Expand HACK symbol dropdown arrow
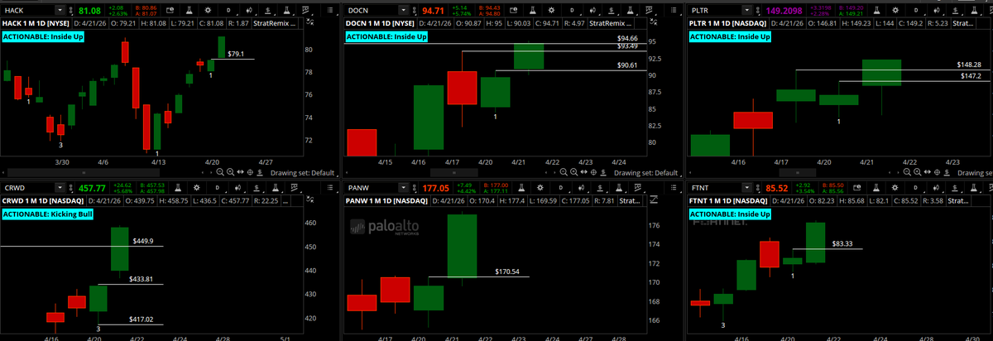The width and height of the screenshot is (993, 341). (60, 10)
